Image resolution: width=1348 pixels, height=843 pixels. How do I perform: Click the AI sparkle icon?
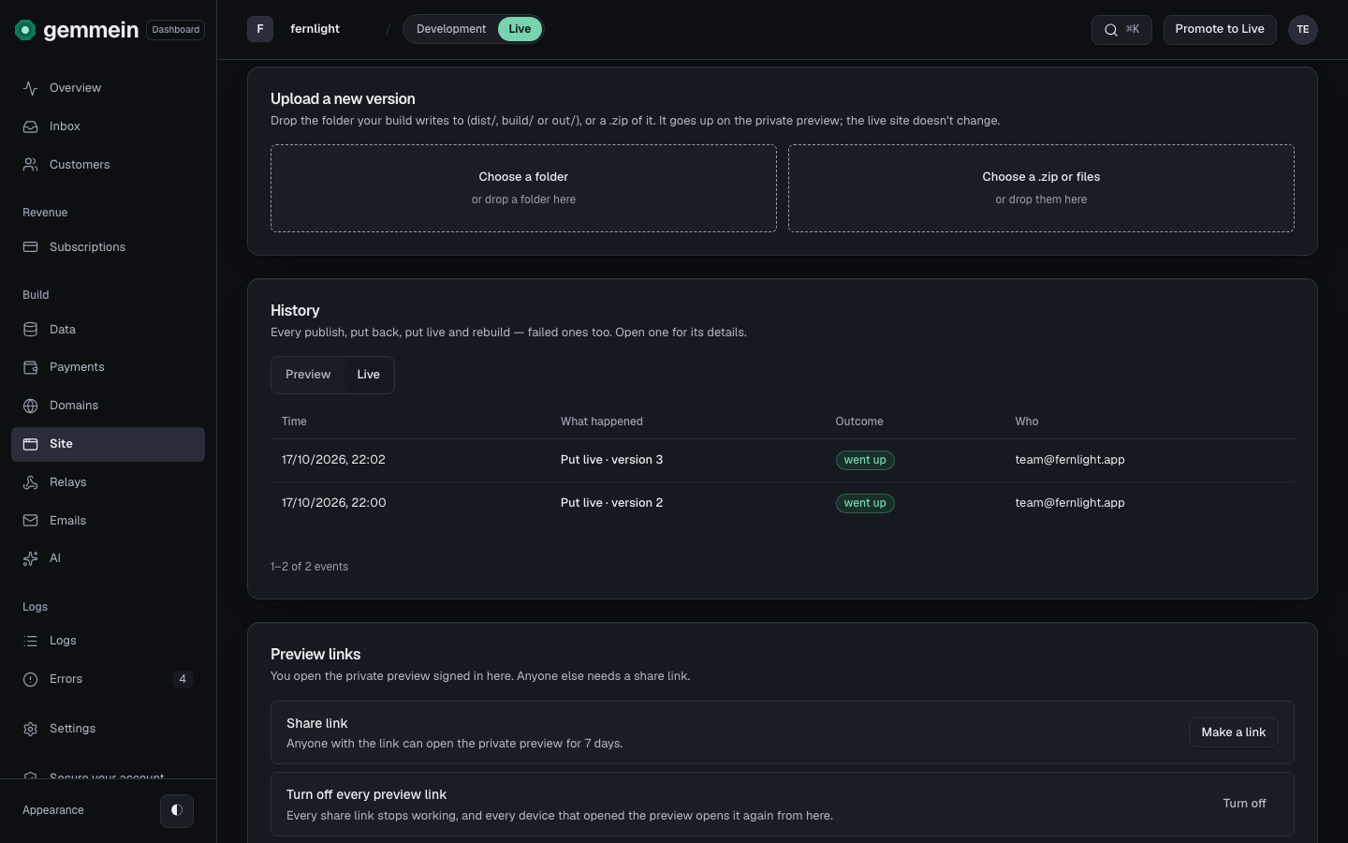pyautogui.click(x=31, y=558)
